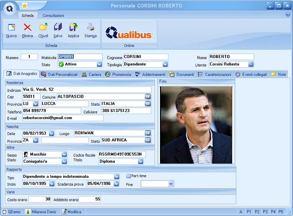
Task: Open the Consultazioni ribbon tab
Action: (x=53, y=15)
